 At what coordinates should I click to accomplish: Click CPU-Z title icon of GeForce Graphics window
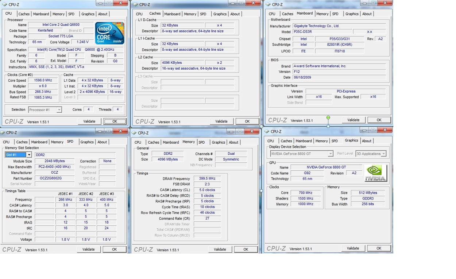click(x=267, y=132)
